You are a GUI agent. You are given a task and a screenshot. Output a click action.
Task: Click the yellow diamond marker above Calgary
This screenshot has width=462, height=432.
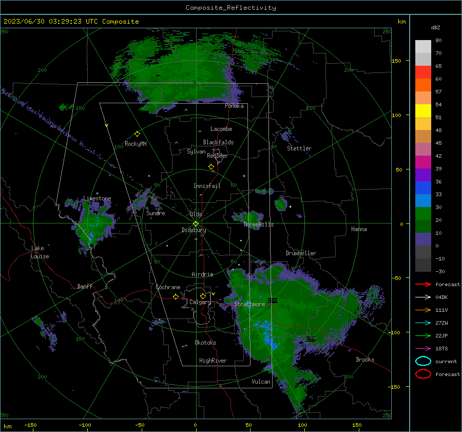203,296
